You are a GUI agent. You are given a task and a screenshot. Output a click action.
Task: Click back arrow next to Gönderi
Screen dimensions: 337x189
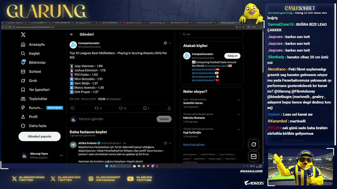point(71,34)
